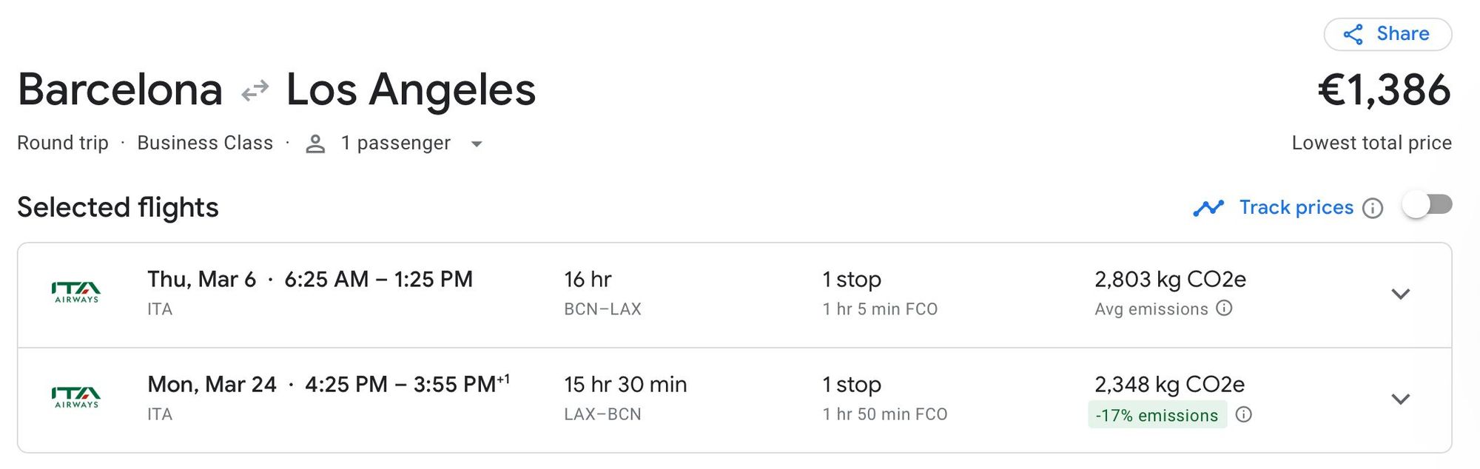Click the Share icon
1480x469 pixels.
[x=1353, y=34]
